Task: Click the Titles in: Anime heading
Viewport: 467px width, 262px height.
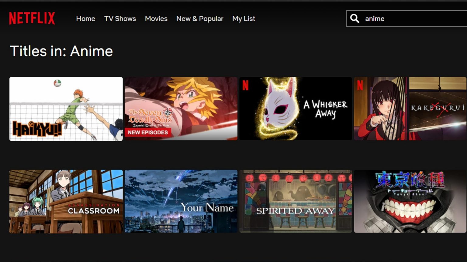Action: pos(61,51)
